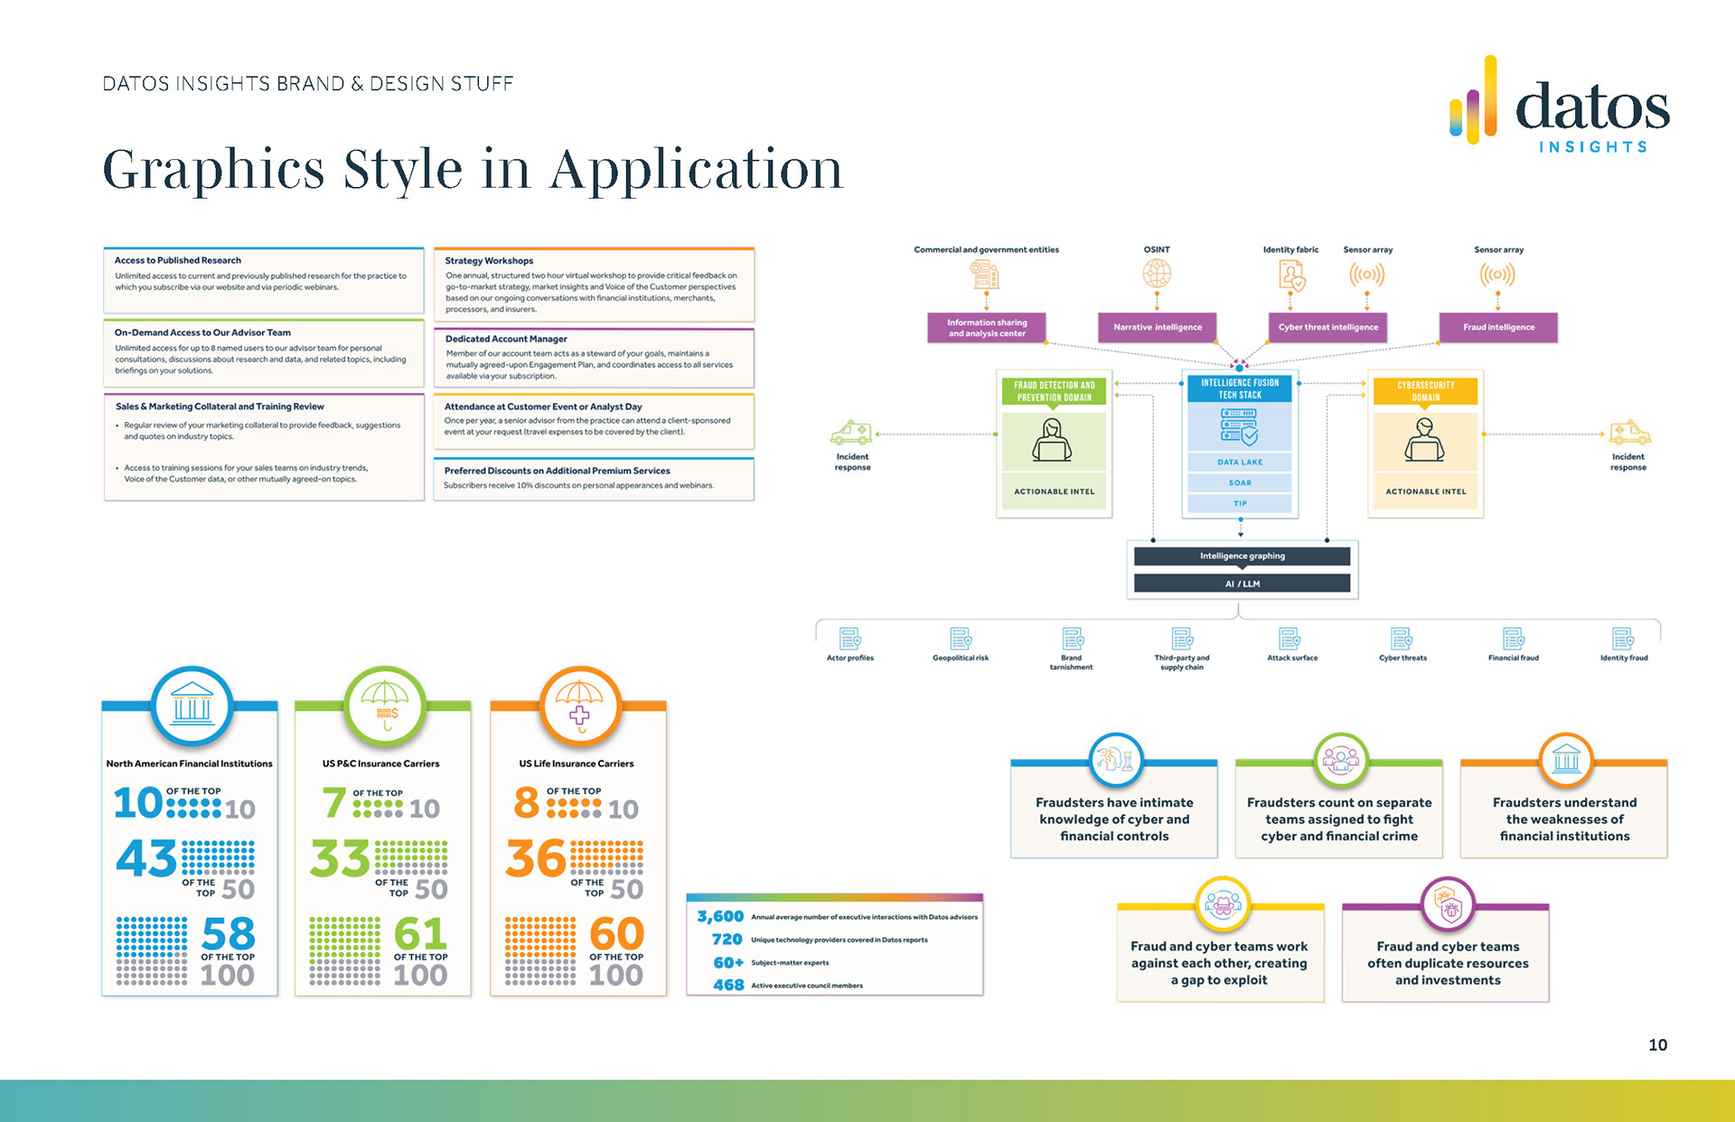Click the orange umbrella Life Insurance icon
Image resolution: width=1735 pixels, height=1122 pixels.
579,705
